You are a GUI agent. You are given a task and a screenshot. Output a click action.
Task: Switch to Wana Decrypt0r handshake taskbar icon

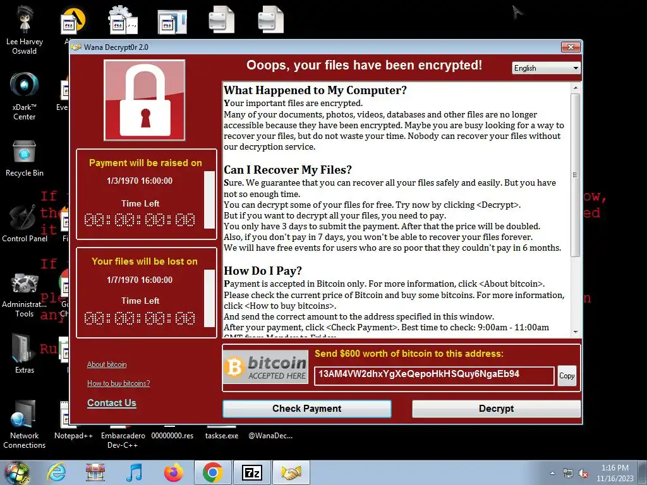click(292, 472)
